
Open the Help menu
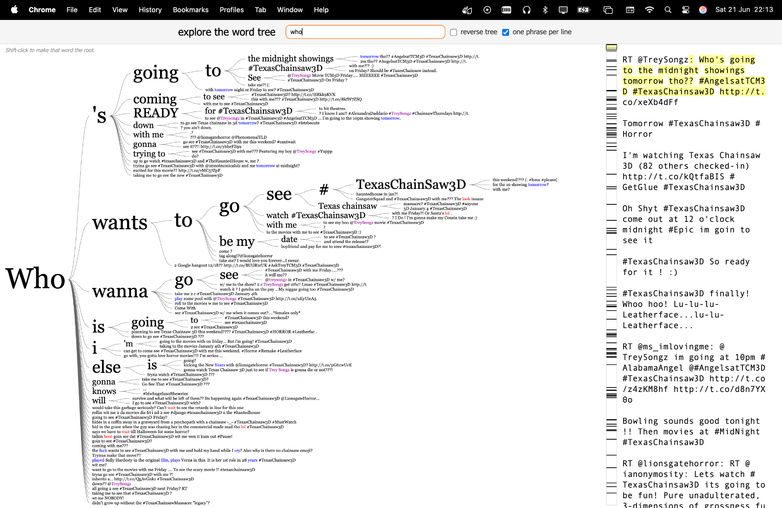tap(321, 10)
